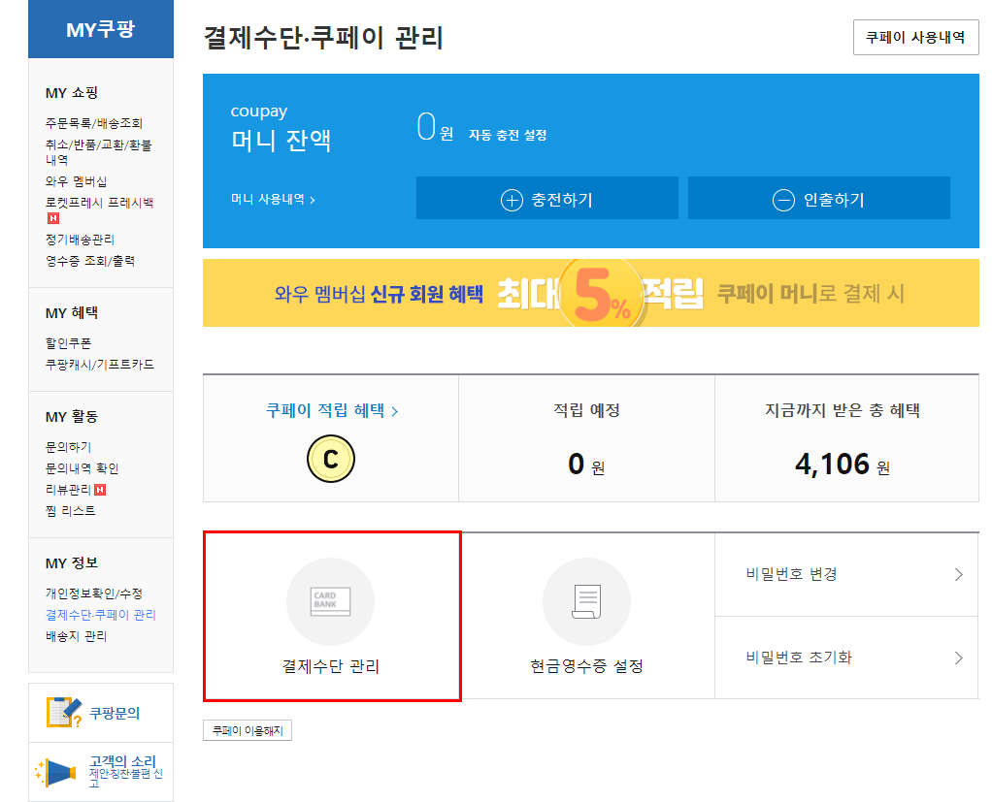
Task: Click the 지금까지 받은 총 혜택 heading
Action: [843, 411]
